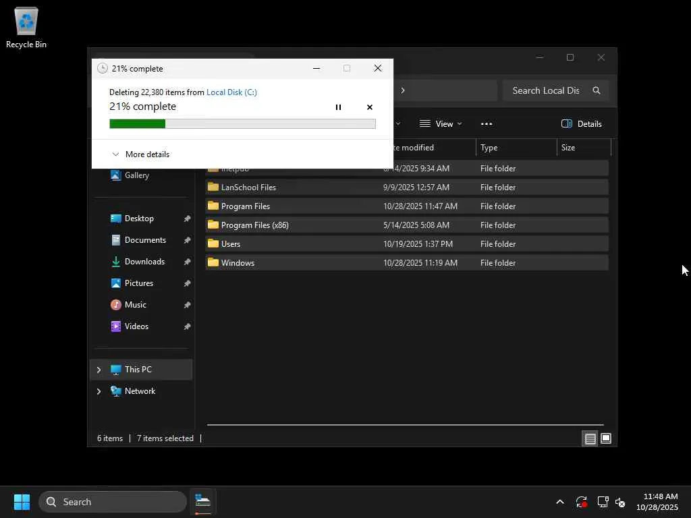Click the sync status tray icon
The height and width of the screenshot is (518, 691).
(x=581, y=502)
